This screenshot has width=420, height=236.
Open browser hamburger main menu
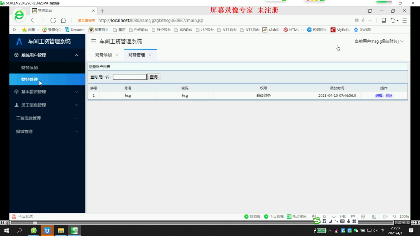[405, 20]
